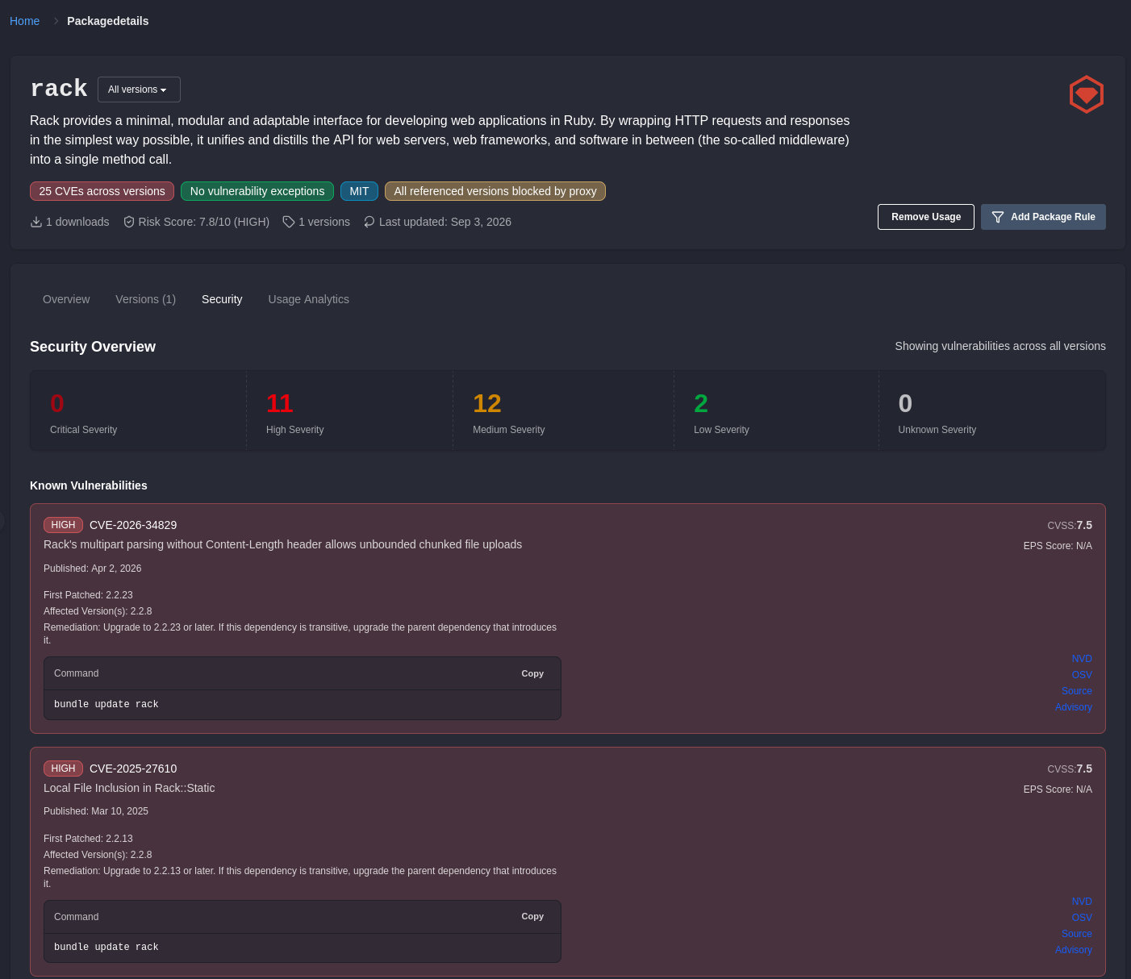Switch to the Overview tab
This screenshot has height=979, width=1131.
pyautogui.click(x=66, y=299)
